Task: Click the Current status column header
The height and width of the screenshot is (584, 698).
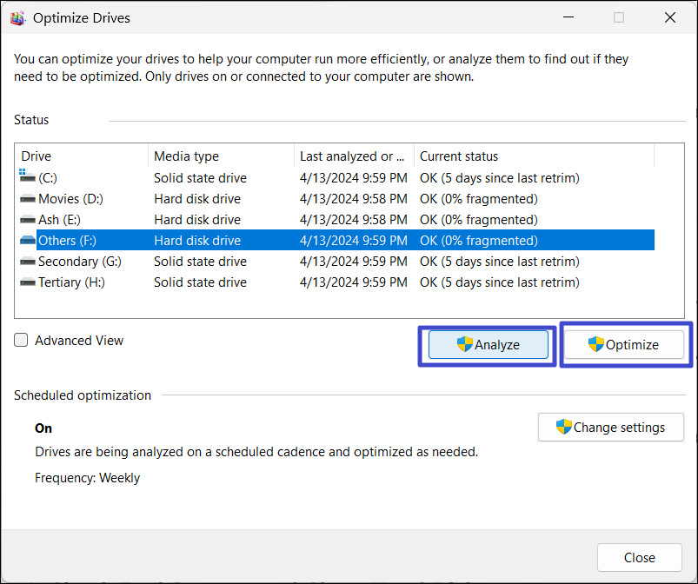Action: click(533, 156)
